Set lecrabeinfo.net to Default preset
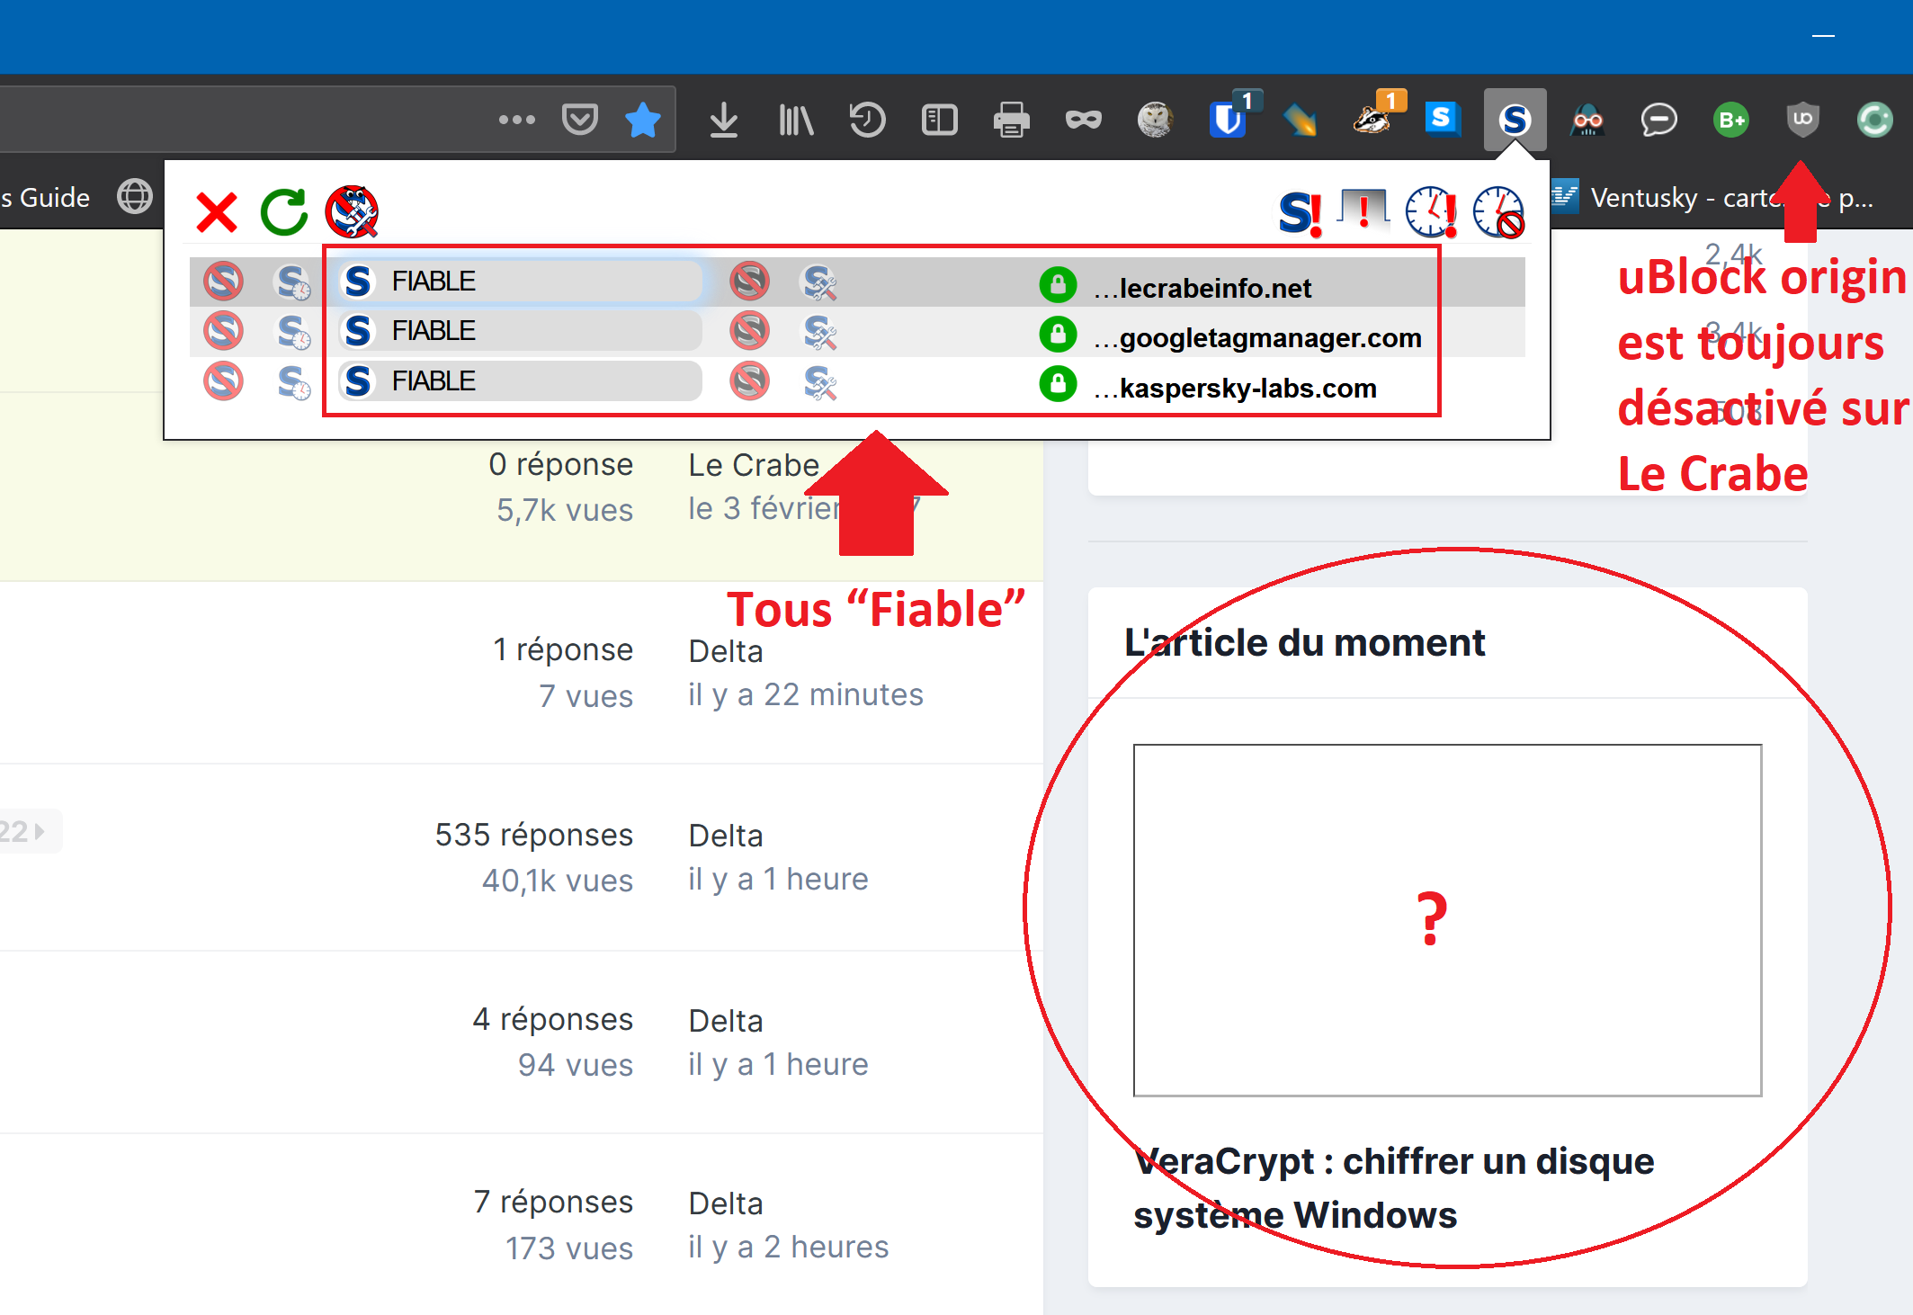The width and height of the screenshot is (1913, 1315). (x=223, y=282)
